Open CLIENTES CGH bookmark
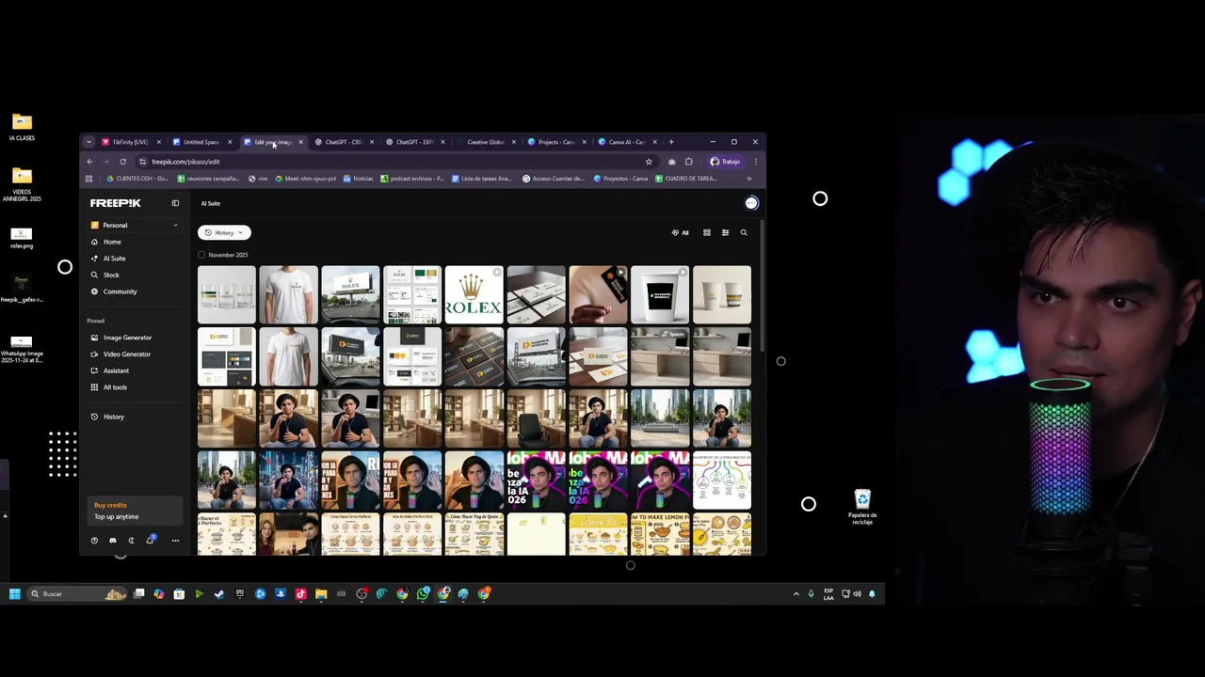The width and height of the screenshot is (1205, 677). click(x=137, y=179)
